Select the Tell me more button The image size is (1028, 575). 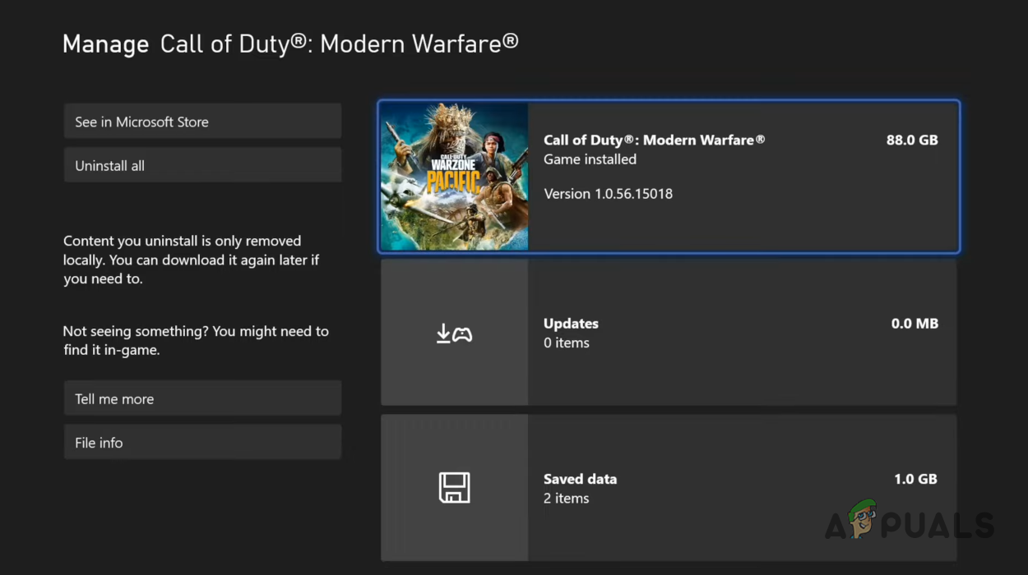coord(202,398)
